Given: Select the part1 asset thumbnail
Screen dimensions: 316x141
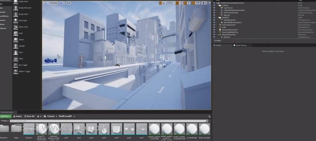Looking at the screenshot, I should (66, 129).
